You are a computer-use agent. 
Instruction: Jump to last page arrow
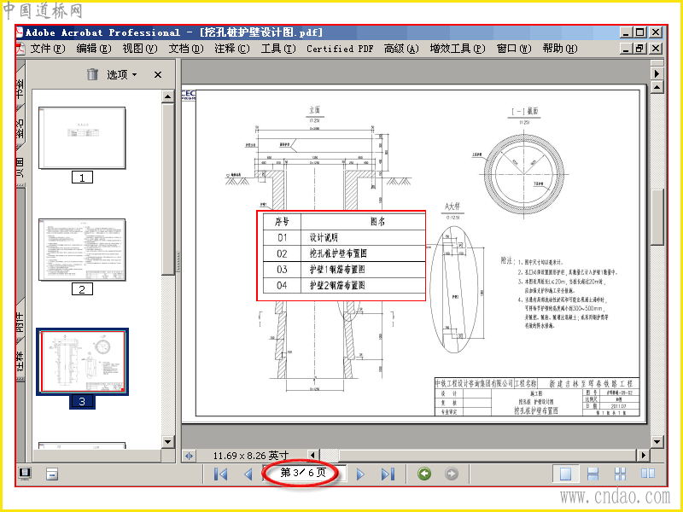tap(388, 474)
